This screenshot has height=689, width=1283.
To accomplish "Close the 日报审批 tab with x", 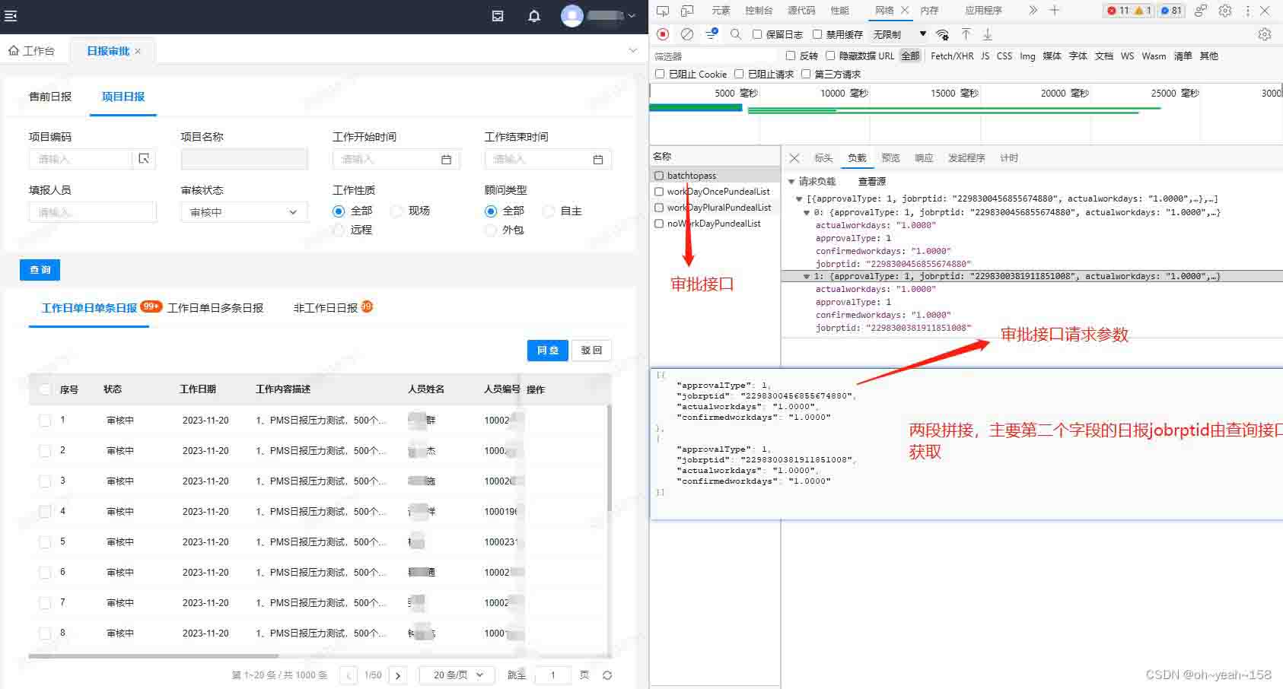I will click(x=138, y=52).
